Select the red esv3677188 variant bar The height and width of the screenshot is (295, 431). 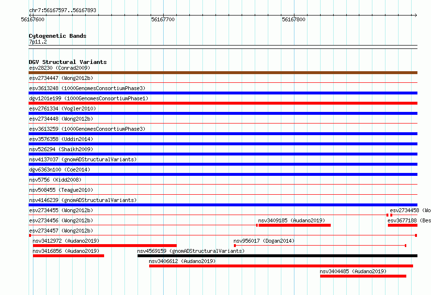[403, 225]
